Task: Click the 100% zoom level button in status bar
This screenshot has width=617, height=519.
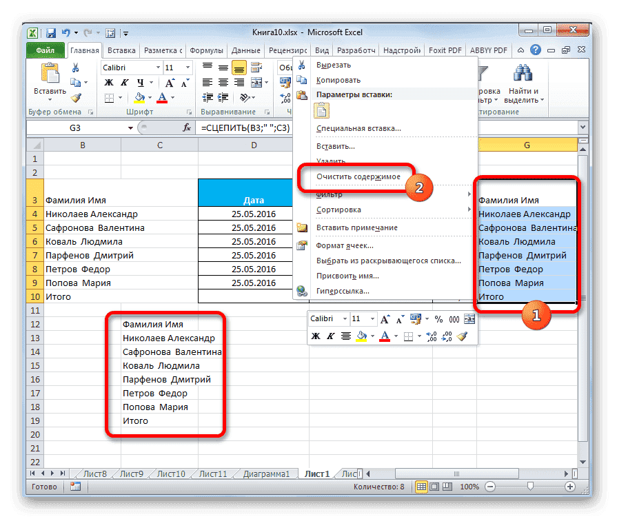Action: pyautogui.click(x=469, y=487)
